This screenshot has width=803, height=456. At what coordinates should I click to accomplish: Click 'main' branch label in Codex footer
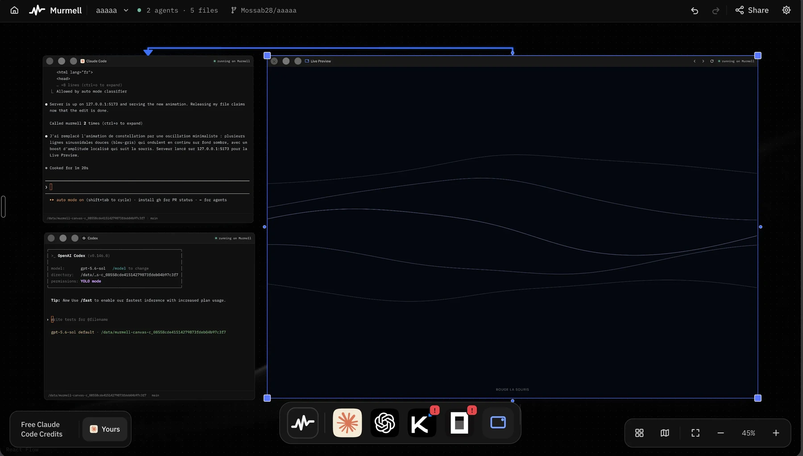155,395
